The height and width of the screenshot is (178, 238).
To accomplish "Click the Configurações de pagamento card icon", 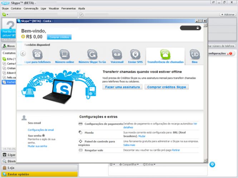I will [x=80, y=124].
